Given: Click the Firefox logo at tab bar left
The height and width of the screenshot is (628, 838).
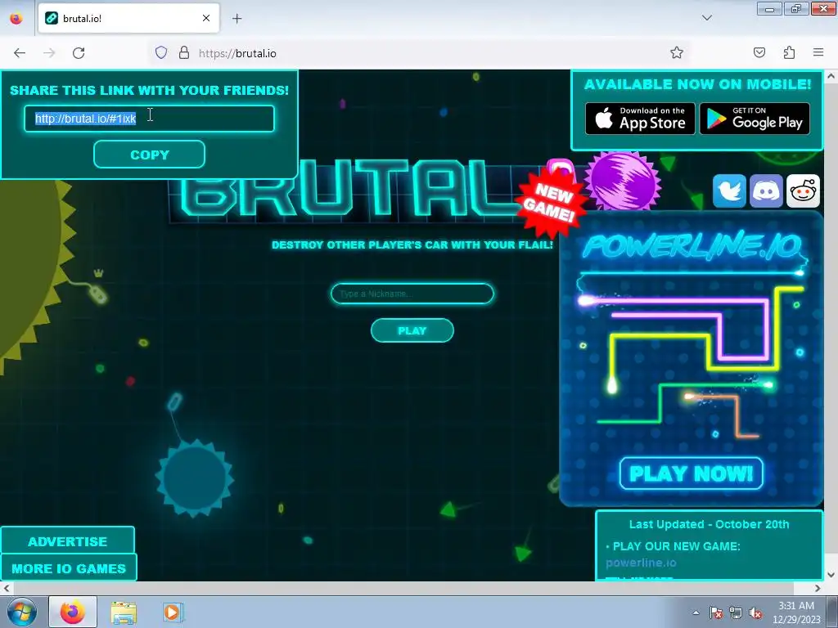Looking at the screenshot, I should point(16,18).
